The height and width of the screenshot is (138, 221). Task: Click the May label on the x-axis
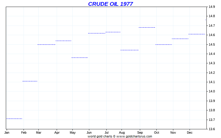pos(73,133)
